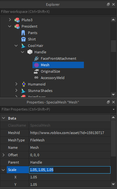Select President in the tree
This screenshot has width=117, height=189.
(29, 26)
